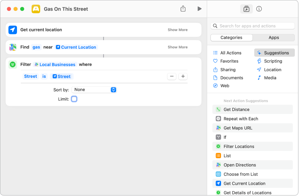Open the Sort by dropdown
Viewport: 299px width, 196px height.
(x=94, y=90)
